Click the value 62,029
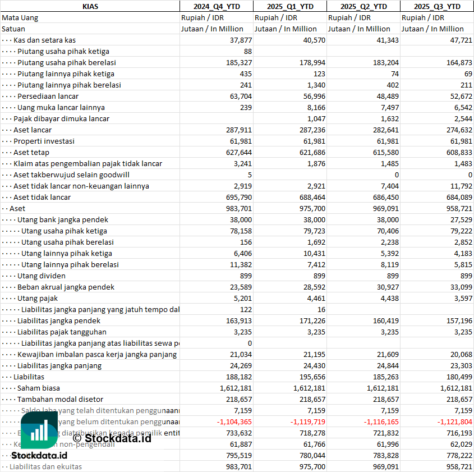 (x=461, y=444)
